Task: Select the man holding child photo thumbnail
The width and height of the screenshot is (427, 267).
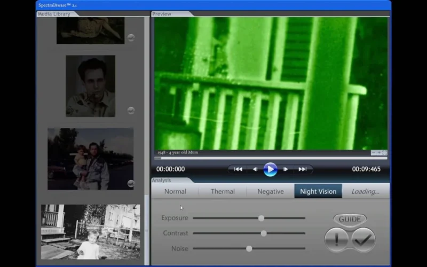Action: click(x=90, y=159)
